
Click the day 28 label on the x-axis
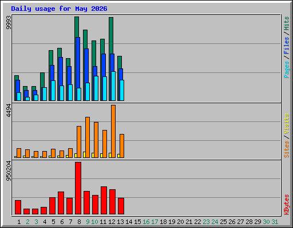point(249,222)
